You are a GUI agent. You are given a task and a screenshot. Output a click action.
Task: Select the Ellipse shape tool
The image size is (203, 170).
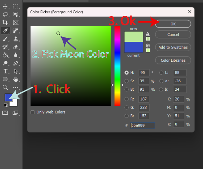click(5, 79)
